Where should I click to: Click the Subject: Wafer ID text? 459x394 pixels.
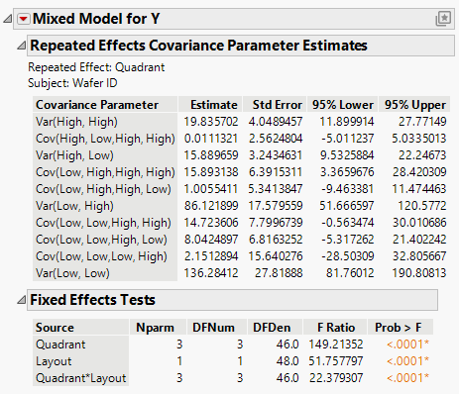coord(72,83)
